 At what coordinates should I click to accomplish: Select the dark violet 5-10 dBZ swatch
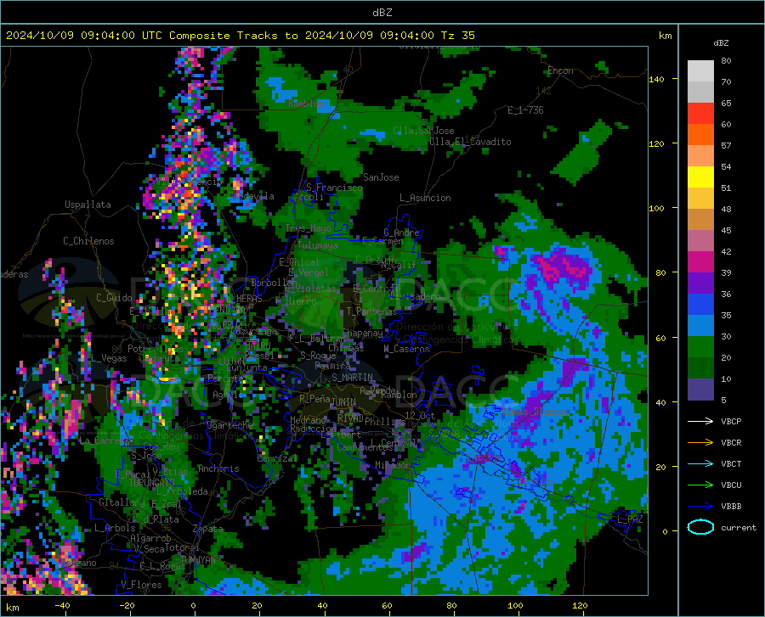click(700, 390)
